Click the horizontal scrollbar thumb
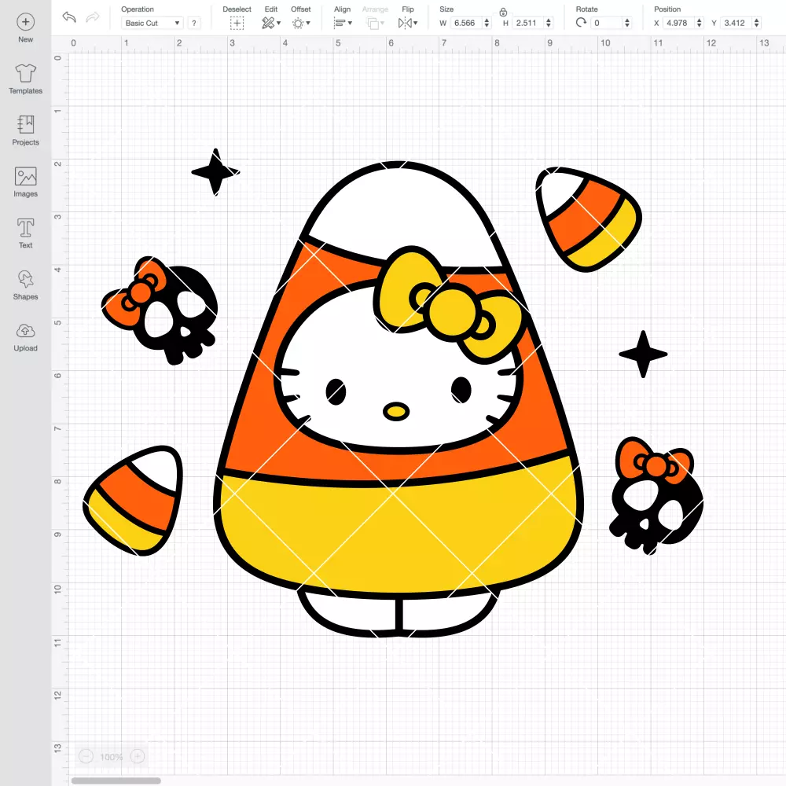Screen dimensions: 786x786 point(116,780)
